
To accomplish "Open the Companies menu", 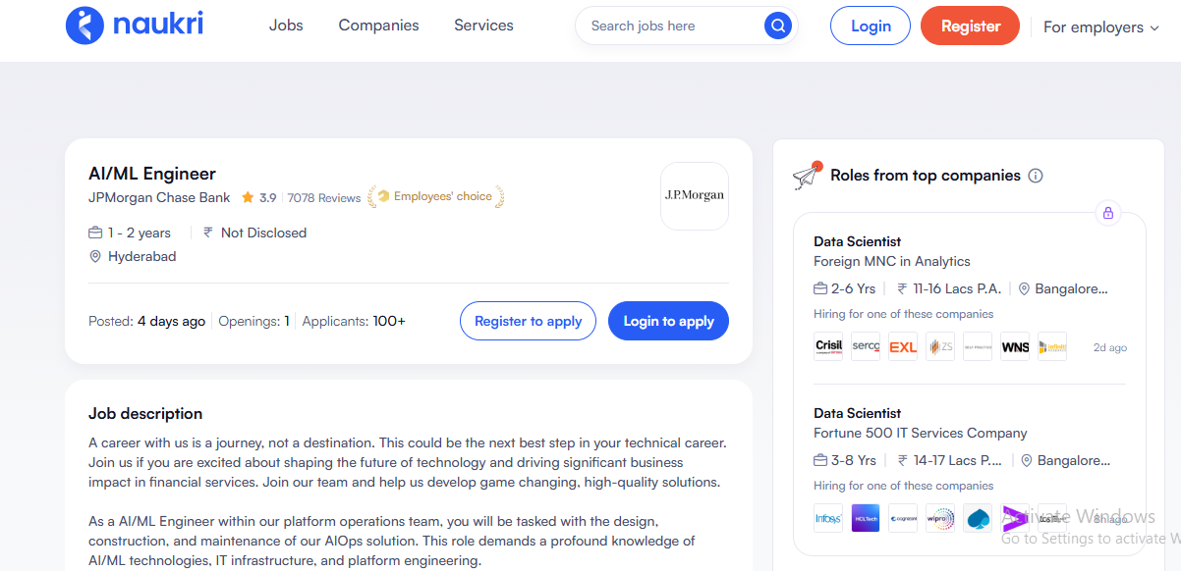I will 378,26.
